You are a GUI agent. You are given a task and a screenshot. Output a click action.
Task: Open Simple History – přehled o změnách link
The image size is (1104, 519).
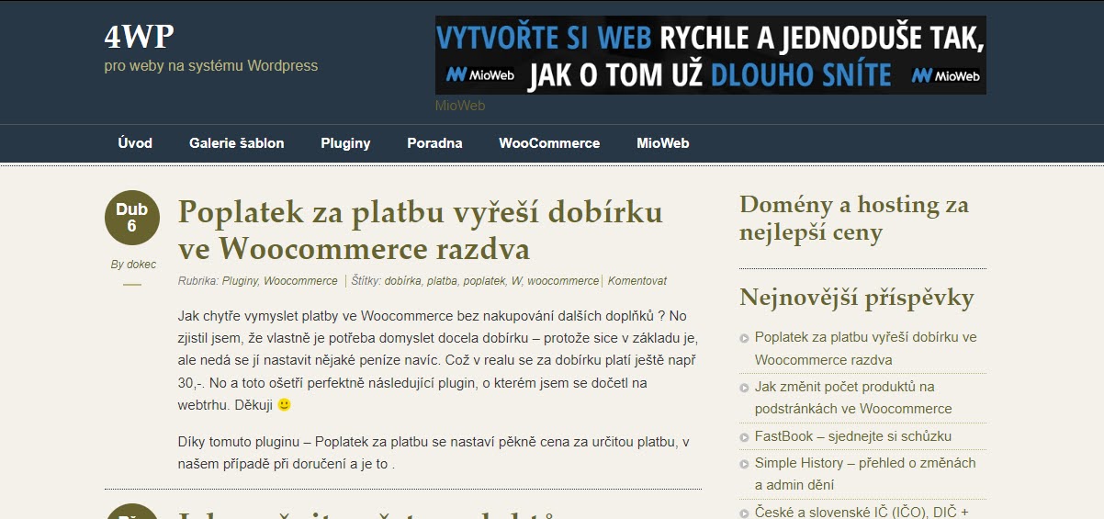coord(865,474)
